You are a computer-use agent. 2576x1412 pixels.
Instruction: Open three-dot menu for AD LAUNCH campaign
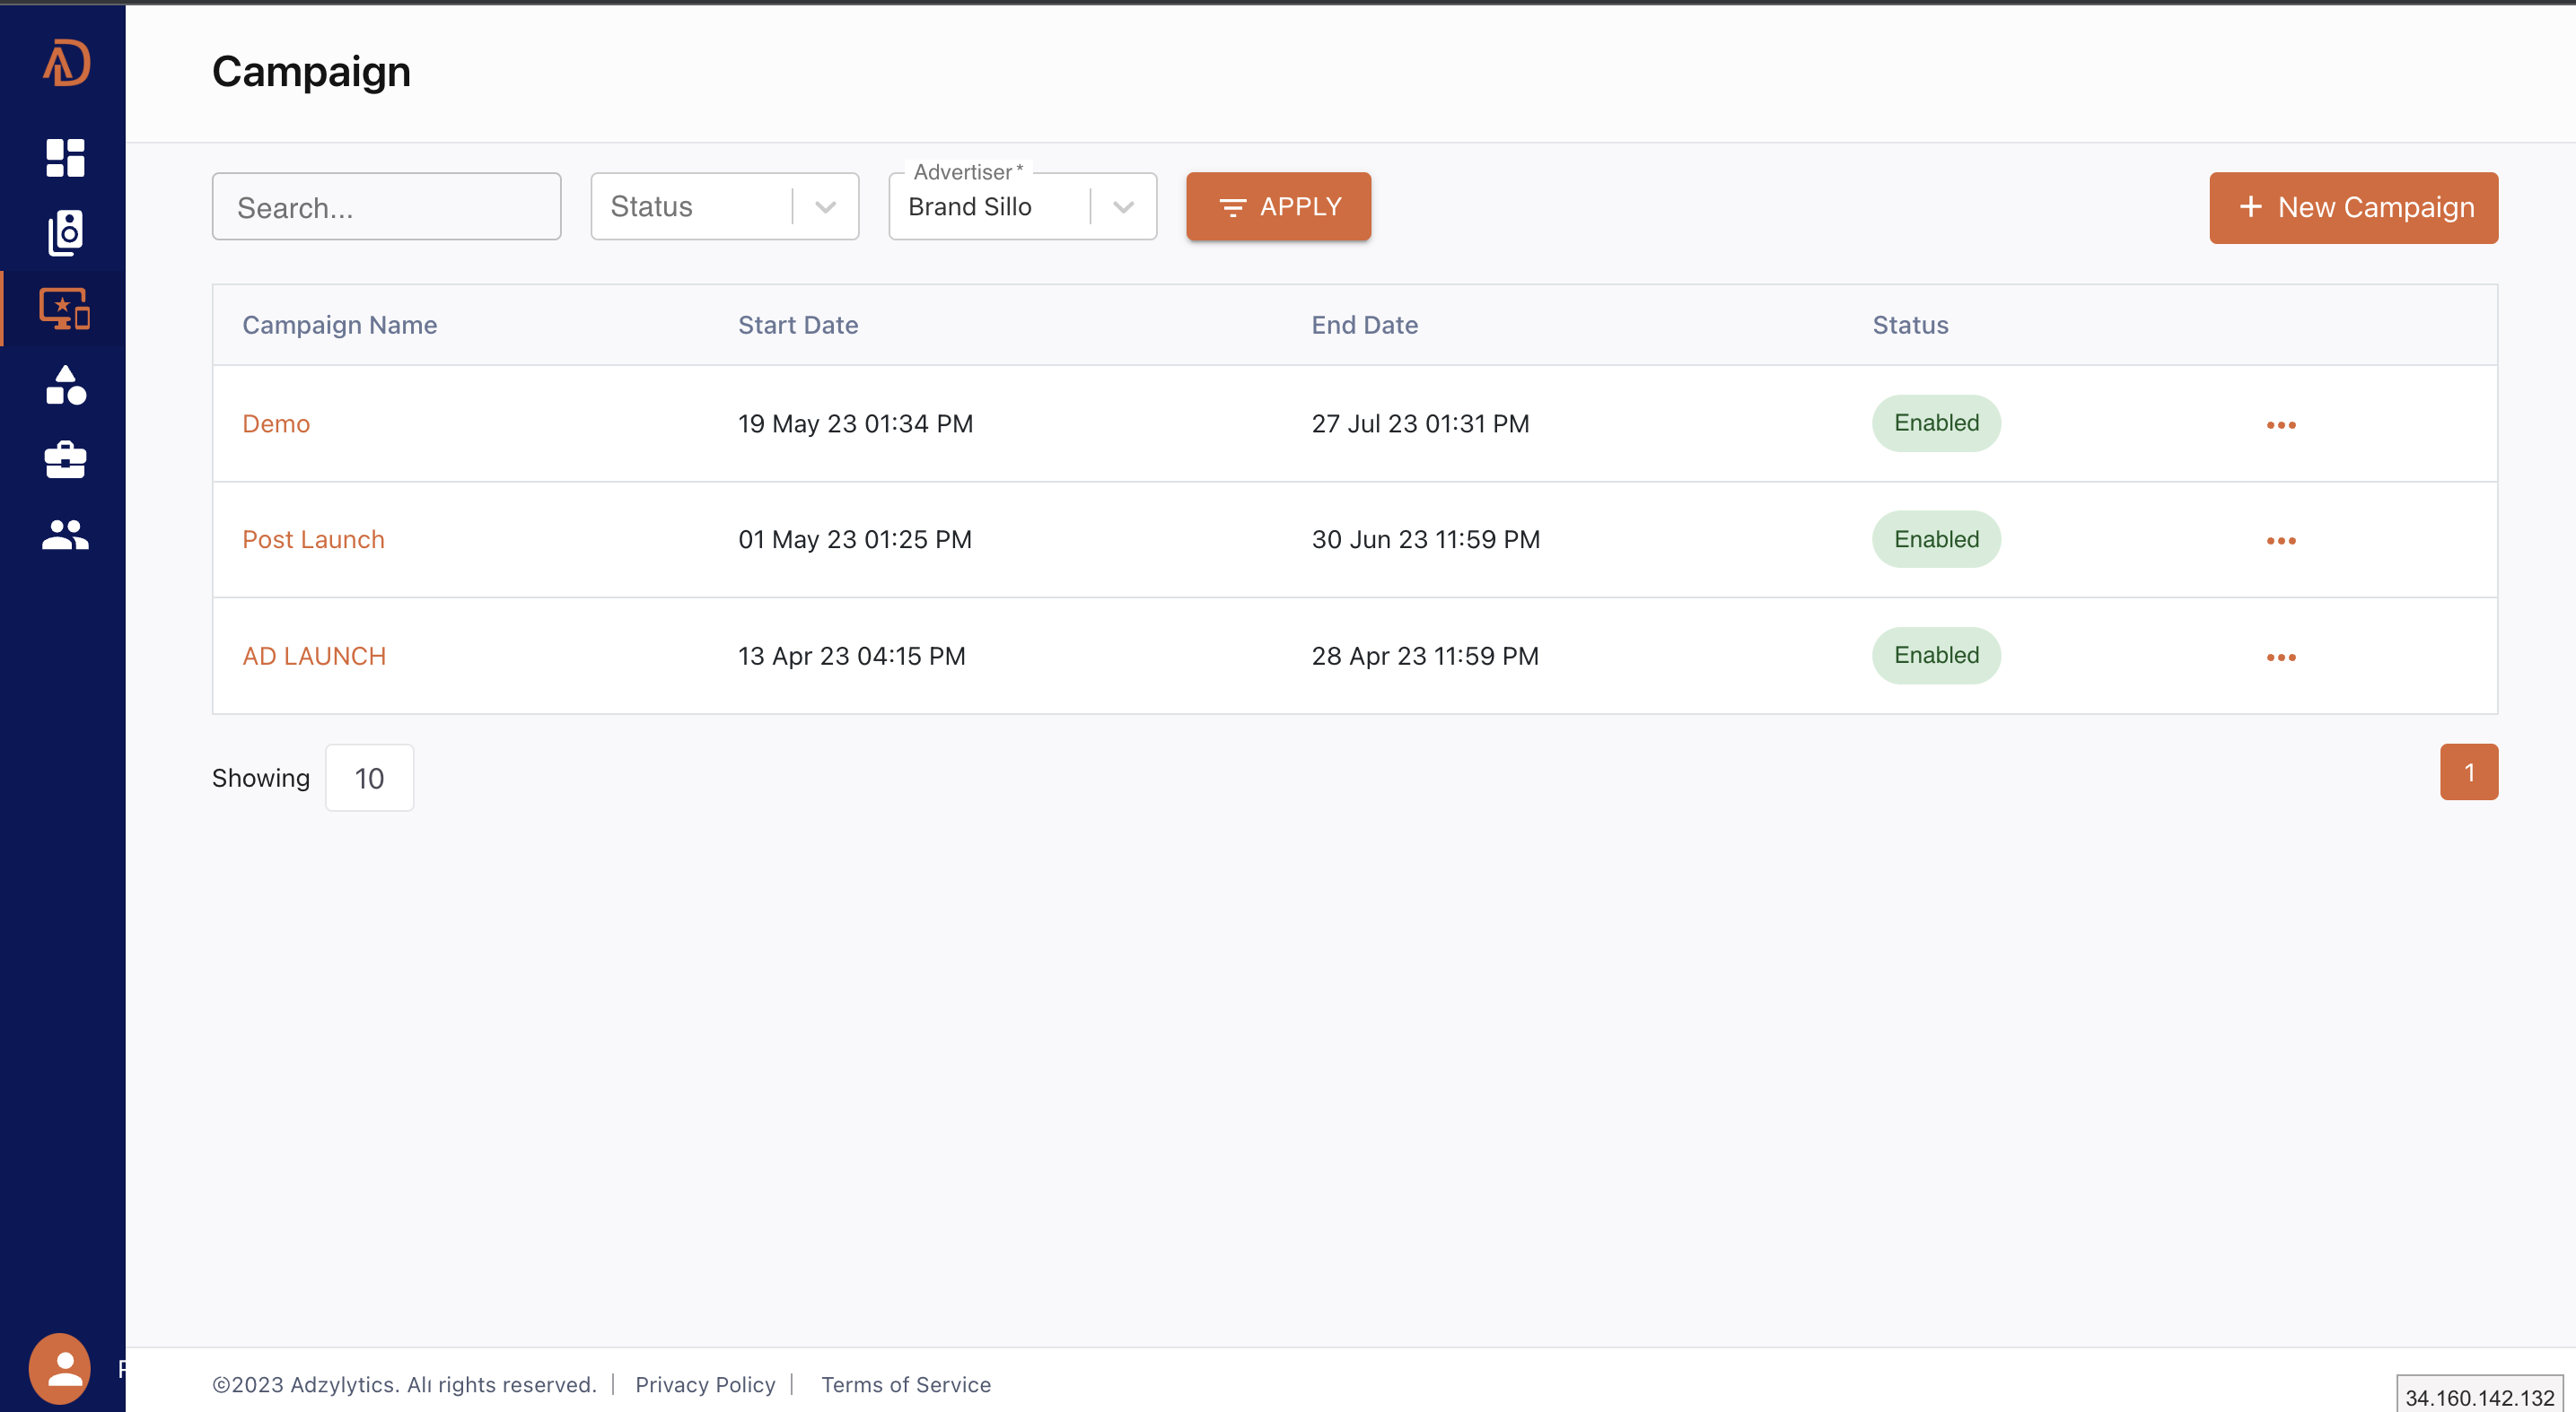tap(2280, 658)
